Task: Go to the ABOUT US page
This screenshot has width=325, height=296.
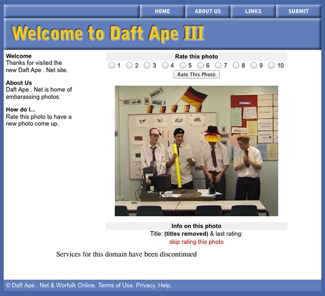Action: 207,11
